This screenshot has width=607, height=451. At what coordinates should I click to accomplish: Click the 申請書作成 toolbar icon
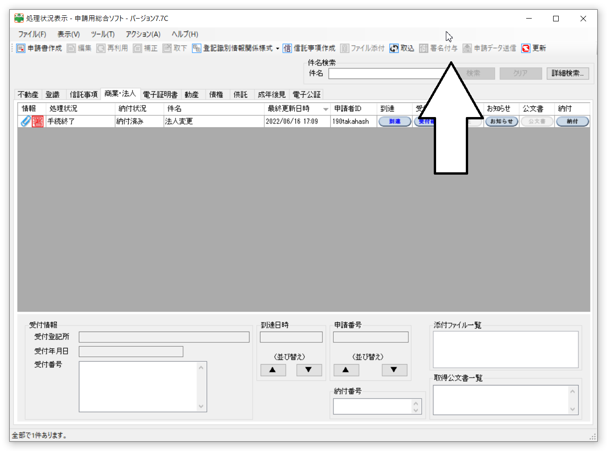pyautogui.click(x=21, y=48)
